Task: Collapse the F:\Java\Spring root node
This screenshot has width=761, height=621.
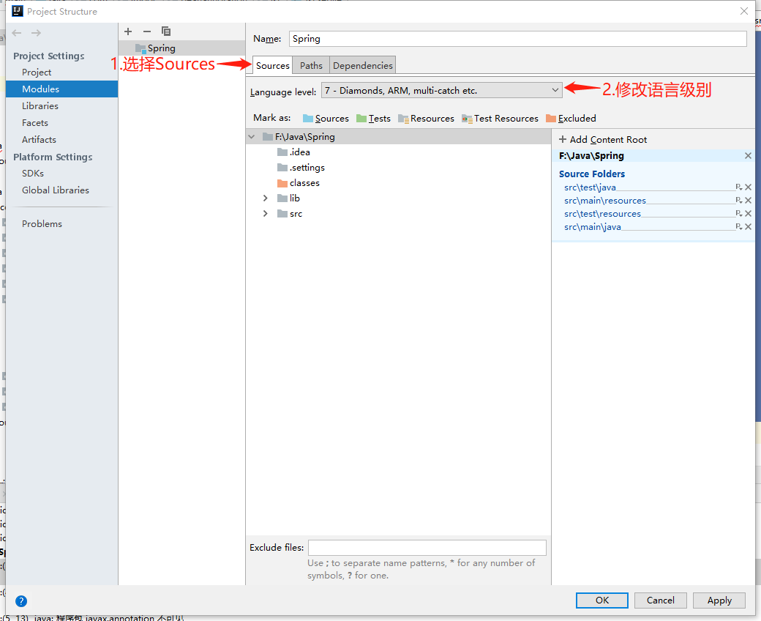Action: pyautogui.click(x=252, y=137)
